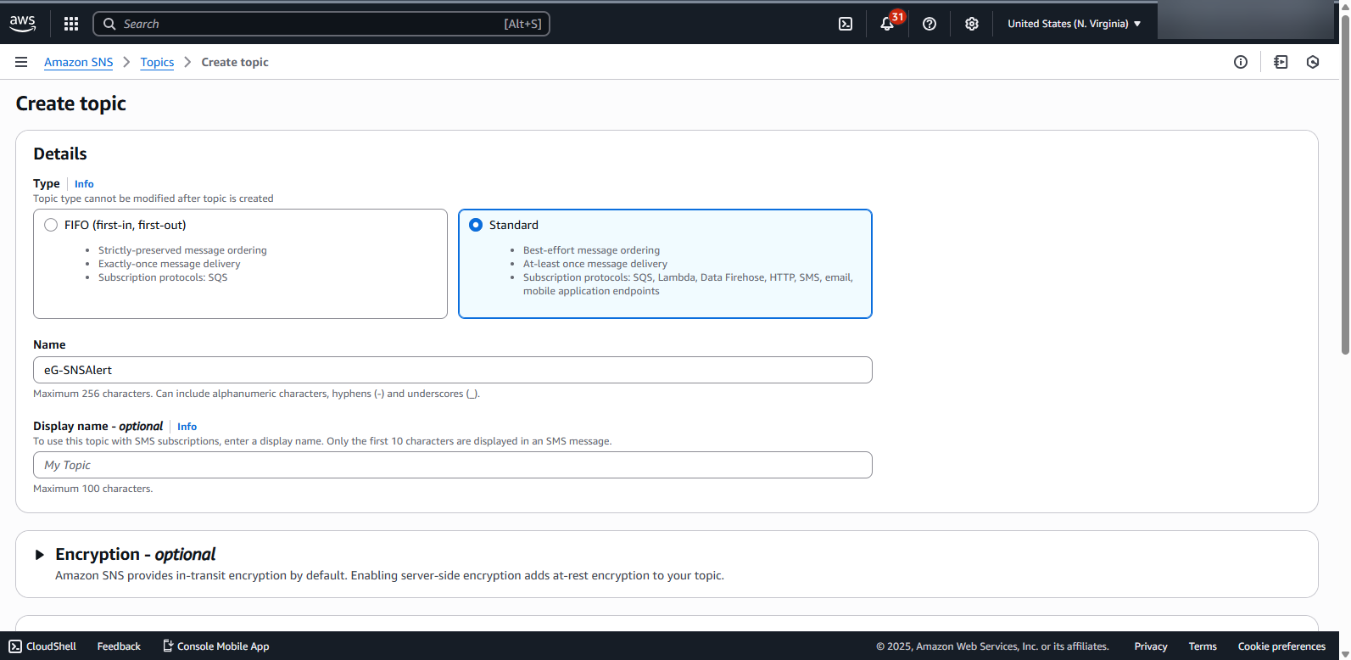1351x660 pixels.
Task: Open the help question mark icon
Action: 930,24
